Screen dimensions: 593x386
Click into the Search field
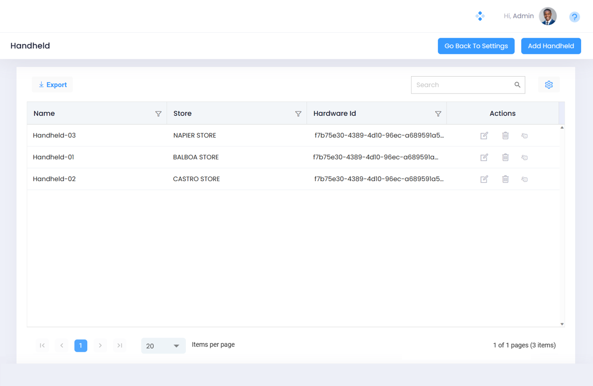461,85
